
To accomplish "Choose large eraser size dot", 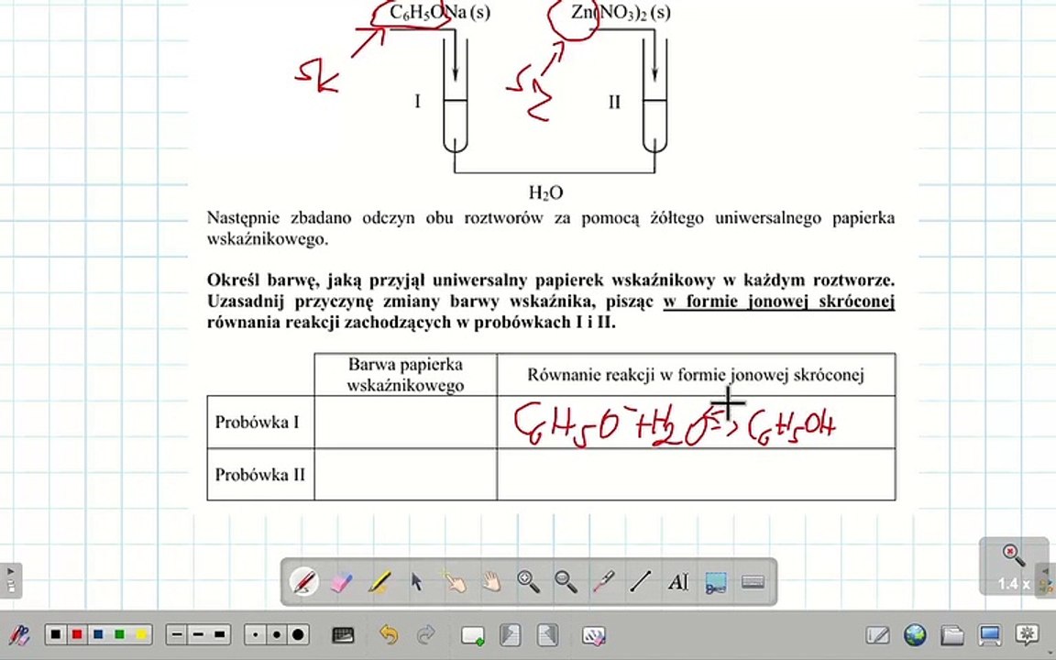I will click(298, 634).
